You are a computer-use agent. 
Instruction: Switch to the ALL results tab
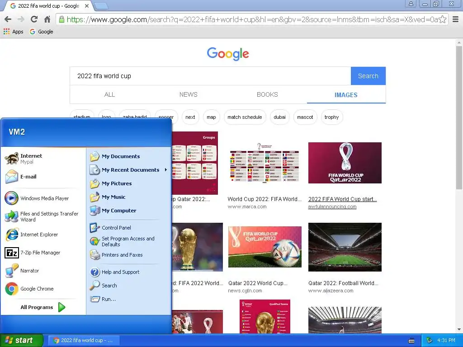[x=109, y=94]
